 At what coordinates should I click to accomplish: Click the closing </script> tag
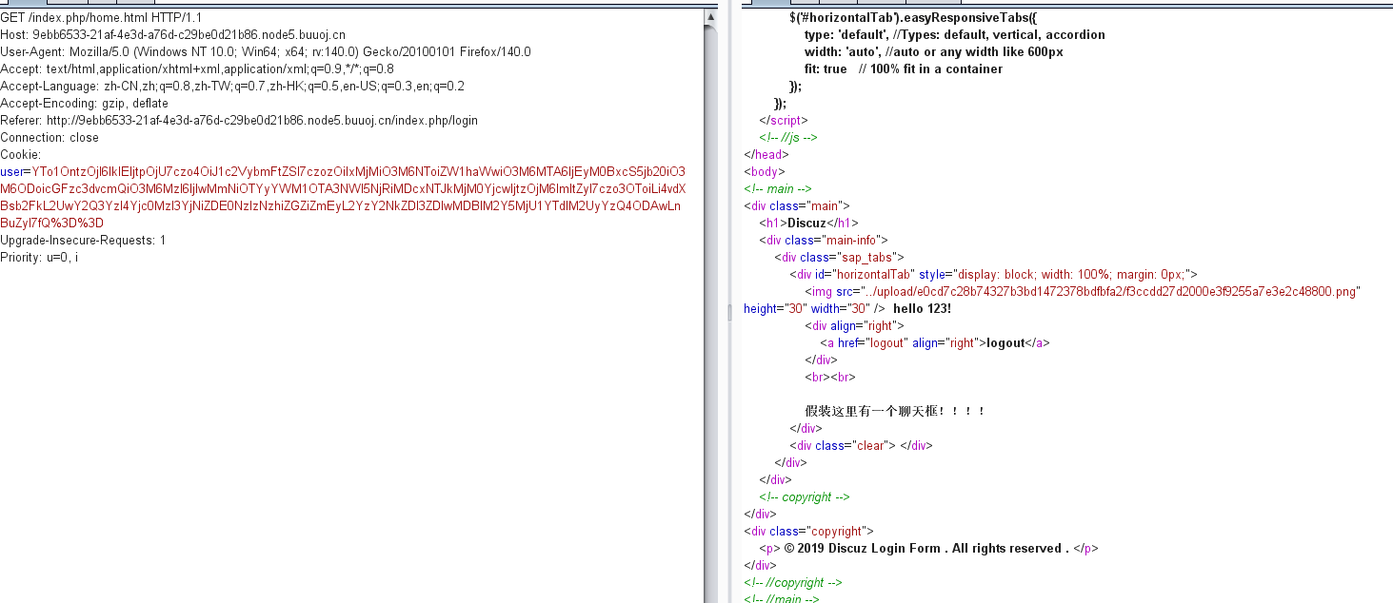pos(784,121)
